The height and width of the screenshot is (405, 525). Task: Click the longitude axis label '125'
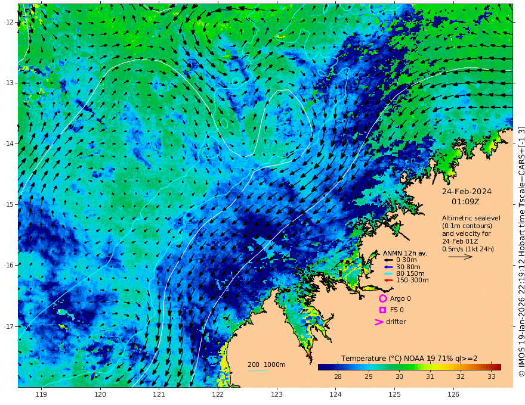[394, 395]
